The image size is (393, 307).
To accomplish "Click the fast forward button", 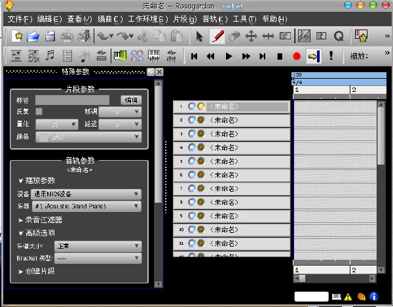I will 246,56.
